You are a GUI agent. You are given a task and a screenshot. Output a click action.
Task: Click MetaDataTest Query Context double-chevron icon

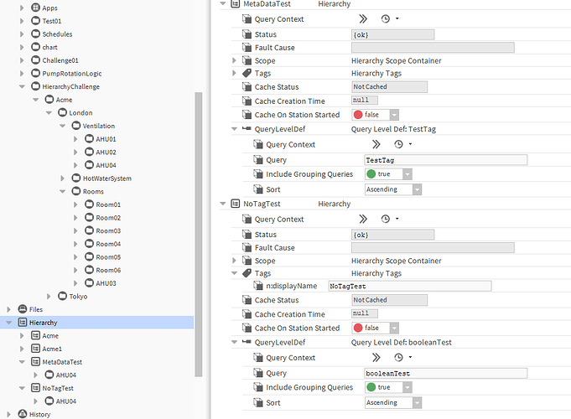(x=363, y=18)
